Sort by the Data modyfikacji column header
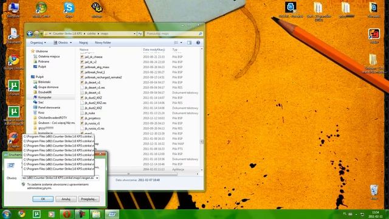This screenshot has height=219, width=389. [x=154, y=50]
